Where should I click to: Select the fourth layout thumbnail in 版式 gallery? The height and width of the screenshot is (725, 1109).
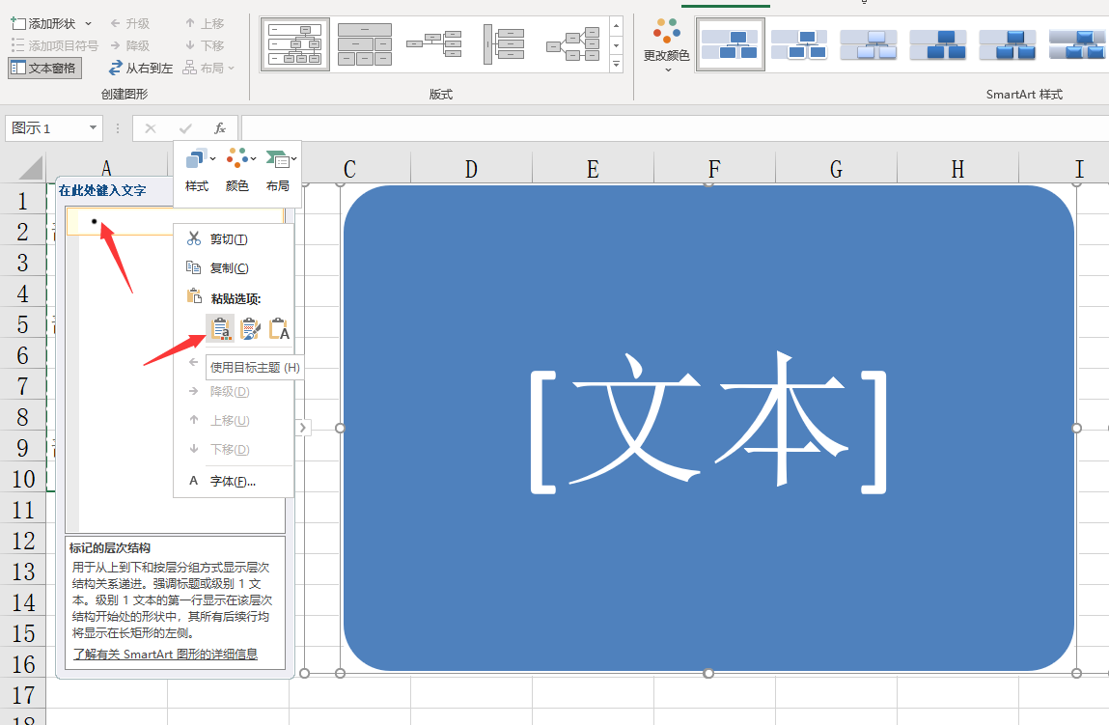[504, 44]
